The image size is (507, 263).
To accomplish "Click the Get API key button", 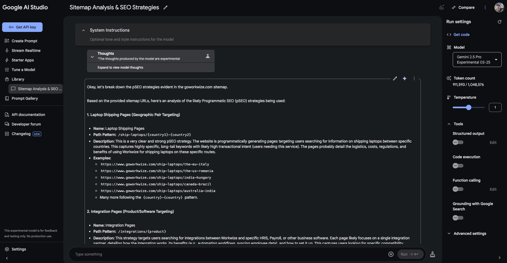I will tap(22, 27).
